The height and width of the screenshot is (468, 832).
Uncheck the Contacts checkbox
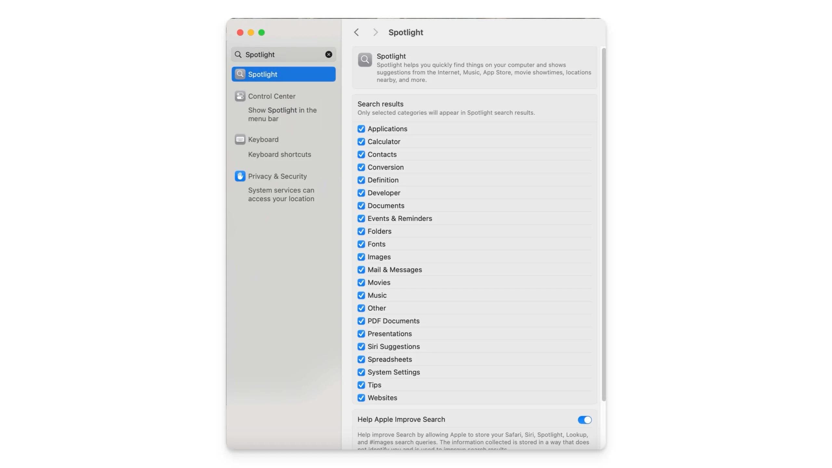(x=361, y=154)
